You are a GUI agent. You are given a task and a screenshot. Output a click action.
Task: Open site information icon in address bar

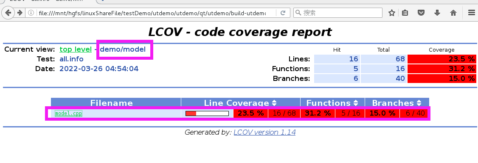click(31, 13)
